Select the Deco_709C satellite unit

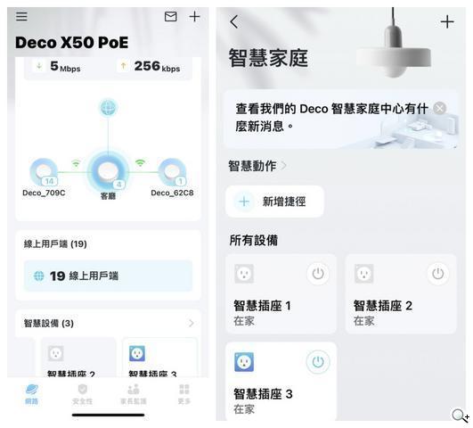pyautogui.click(x=44, y=172)
